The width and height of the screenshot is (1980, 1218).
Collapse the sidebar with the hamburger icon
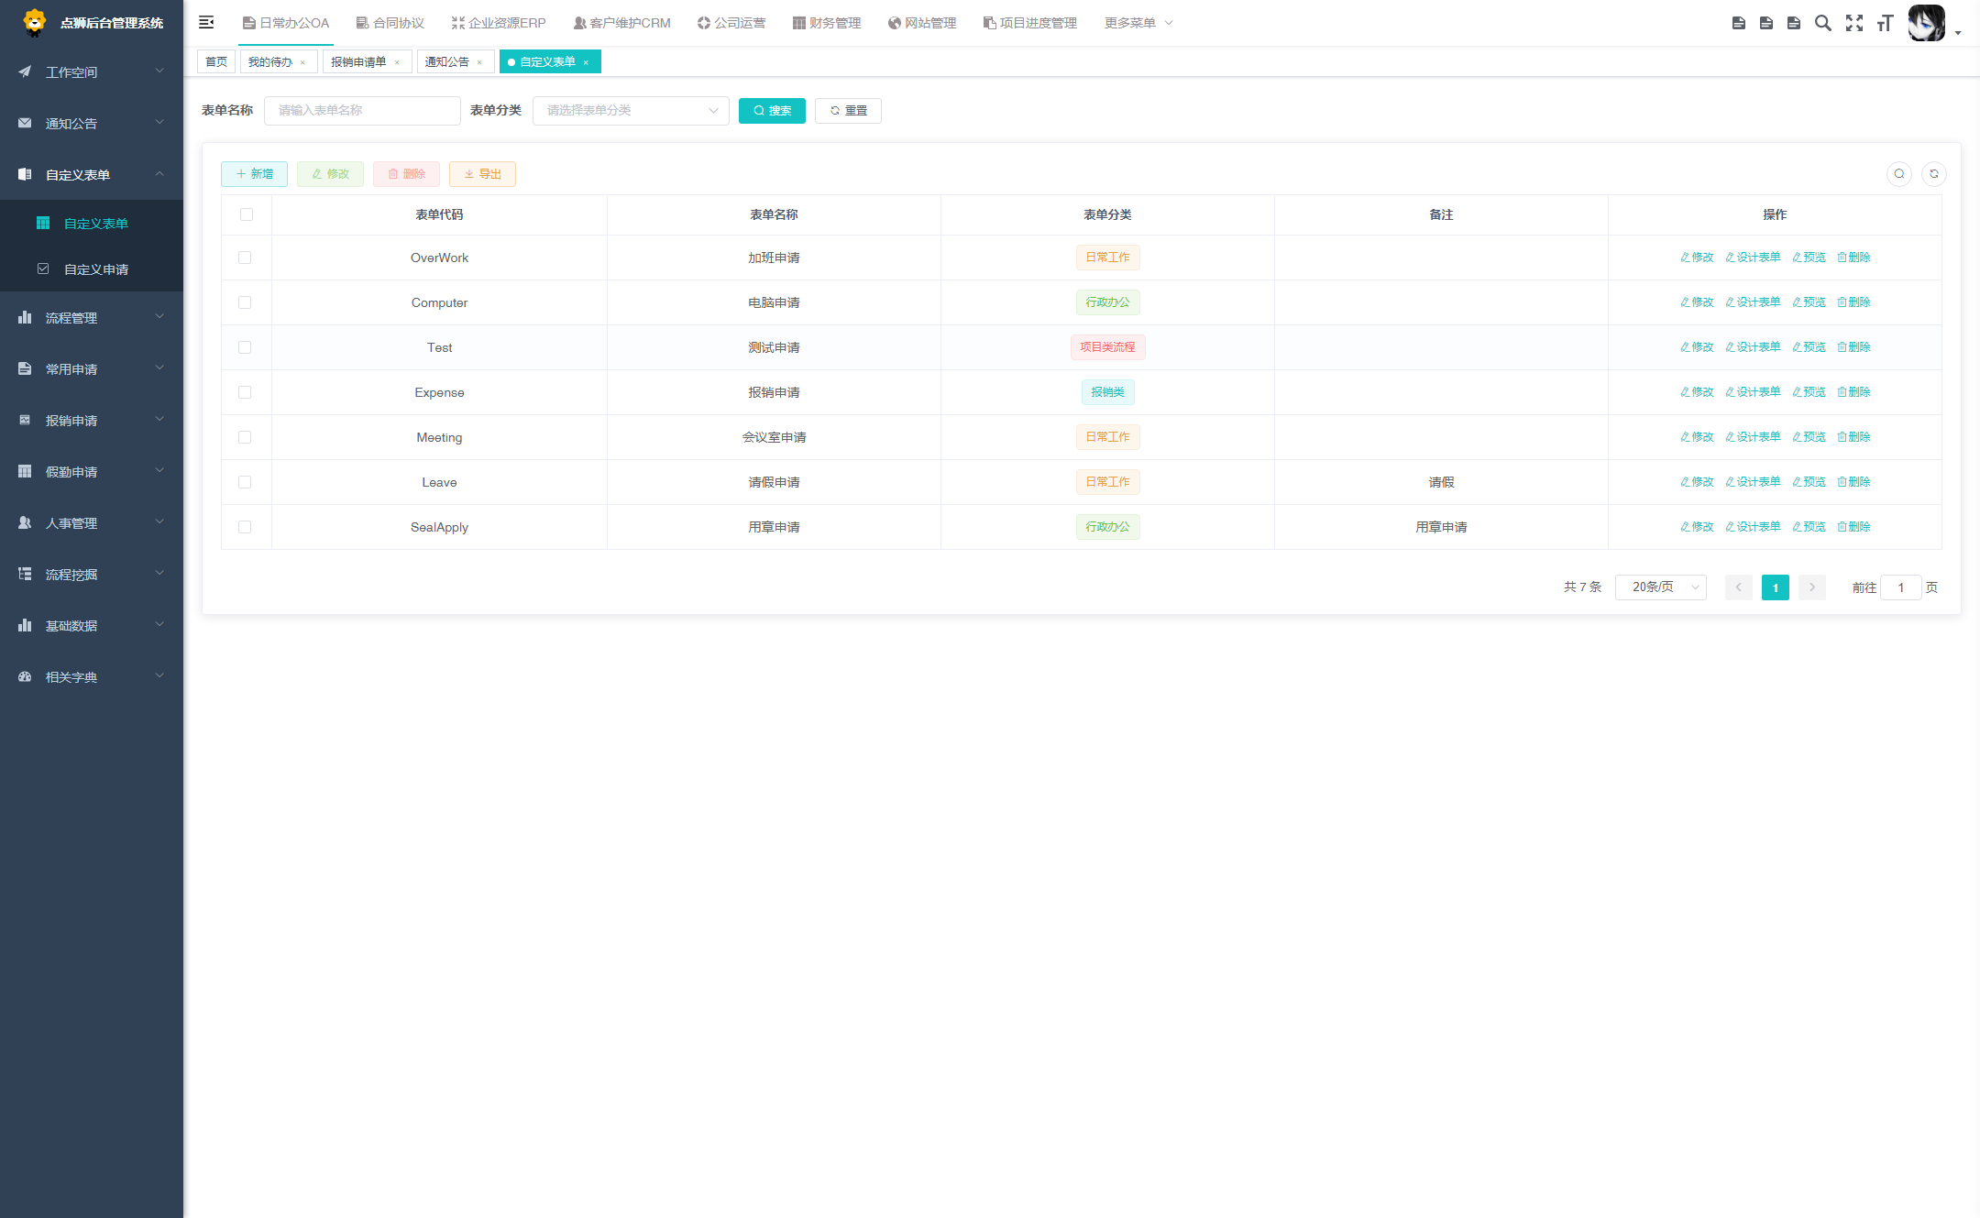click(206, 22)
